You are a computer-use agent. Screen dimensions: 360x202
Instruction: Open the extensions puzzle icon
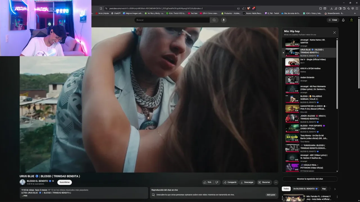coord(321,8)
